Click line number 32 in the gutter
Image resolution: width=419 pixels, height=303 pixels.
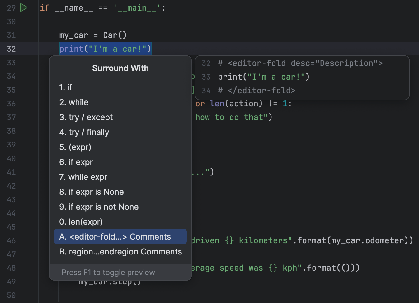(x=11, y=49)
